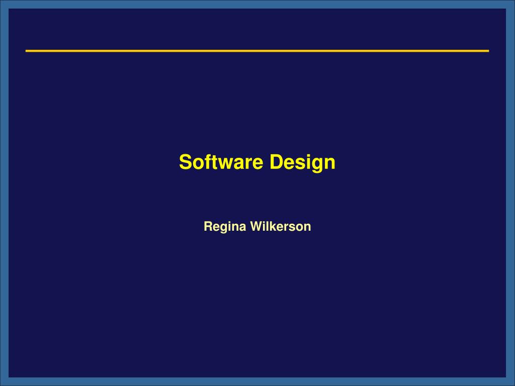515x386 pixels.
Task: Click the 'Regina Wilkerson' author name
Action: point(257,227)
